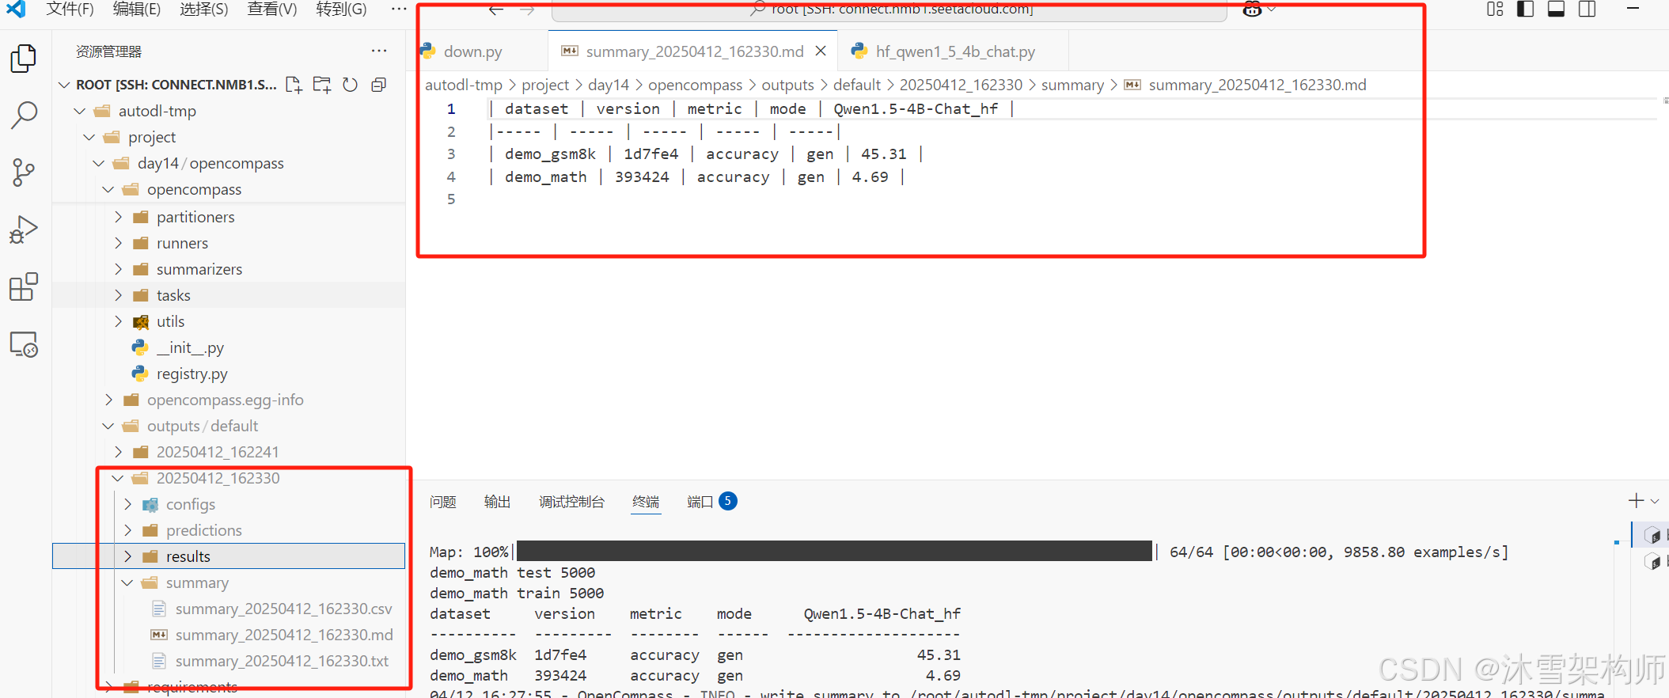The width and height of the screenshot is (1669, 698).
Task: Click the New File icon in explorer header
Action: pos(294,85)
